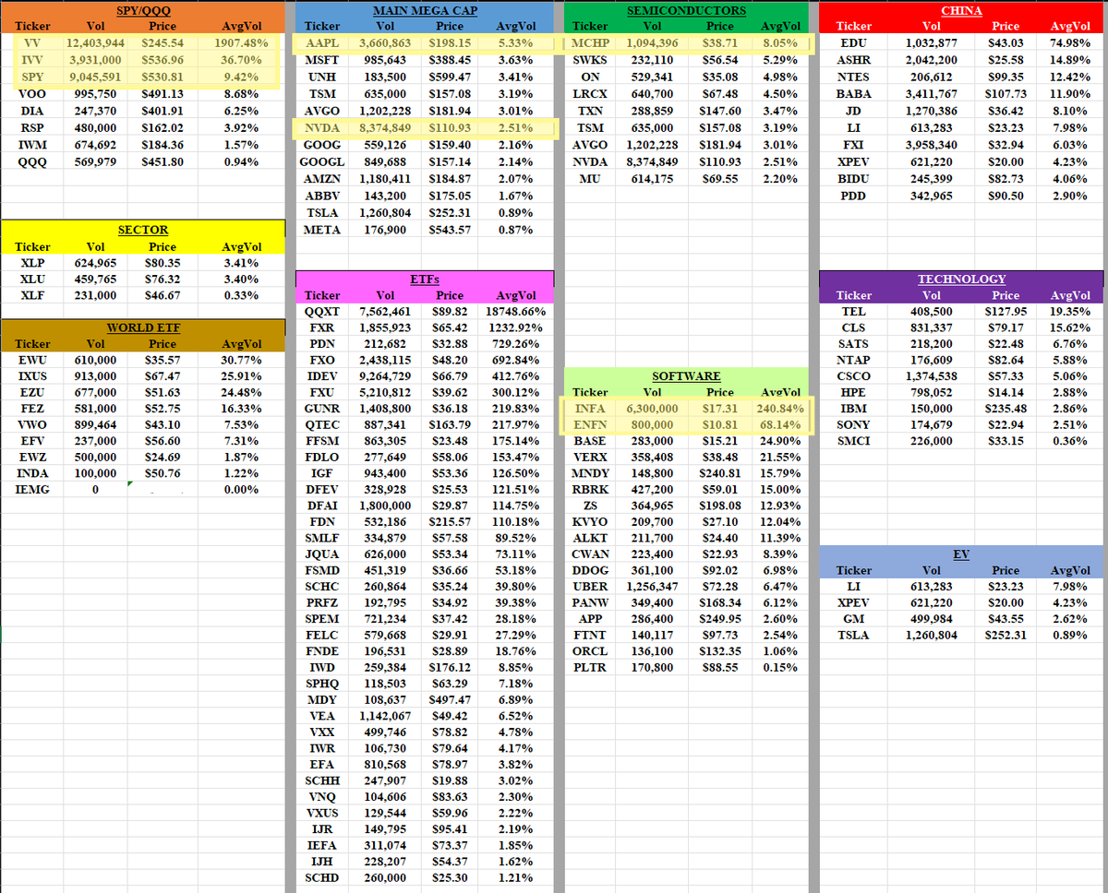Click the EV section header
This screenshot has height=893, width=1108.
tap(961, 554)
